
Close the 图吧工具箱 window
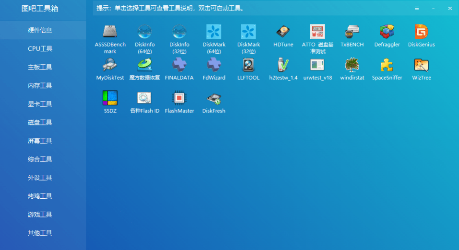[x=450, y=9]
